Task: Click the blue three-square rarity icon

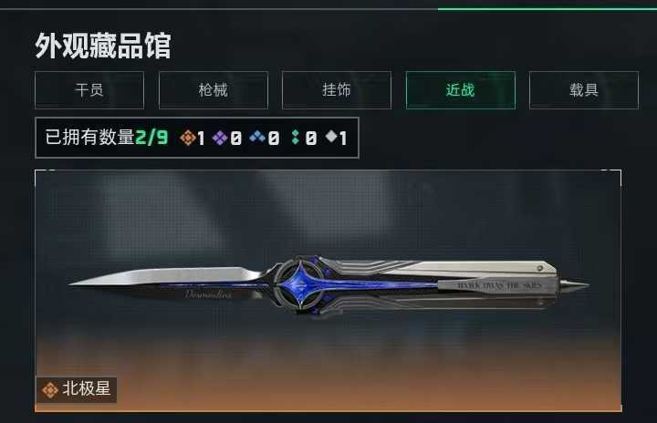Action: point(257,137)
